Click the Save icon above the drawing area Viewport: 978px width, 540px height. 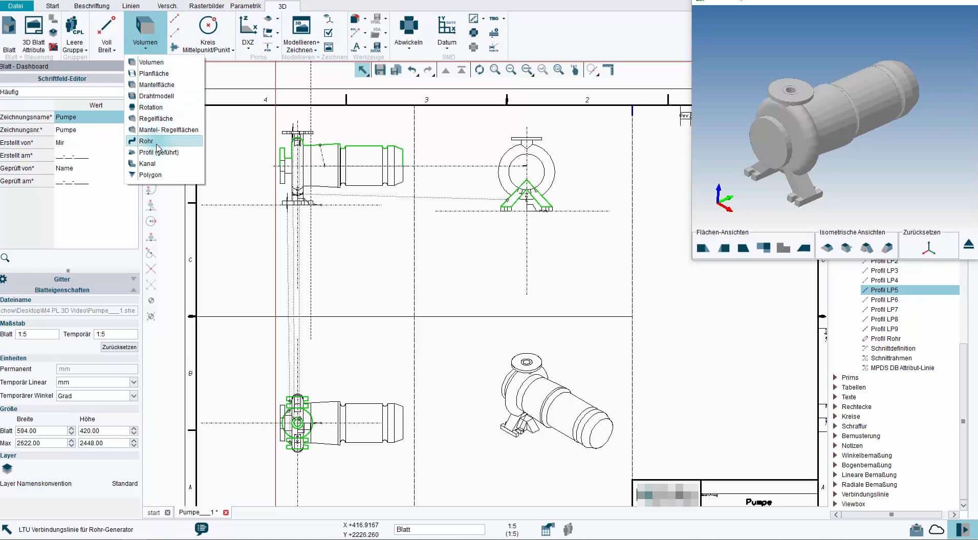380,70
